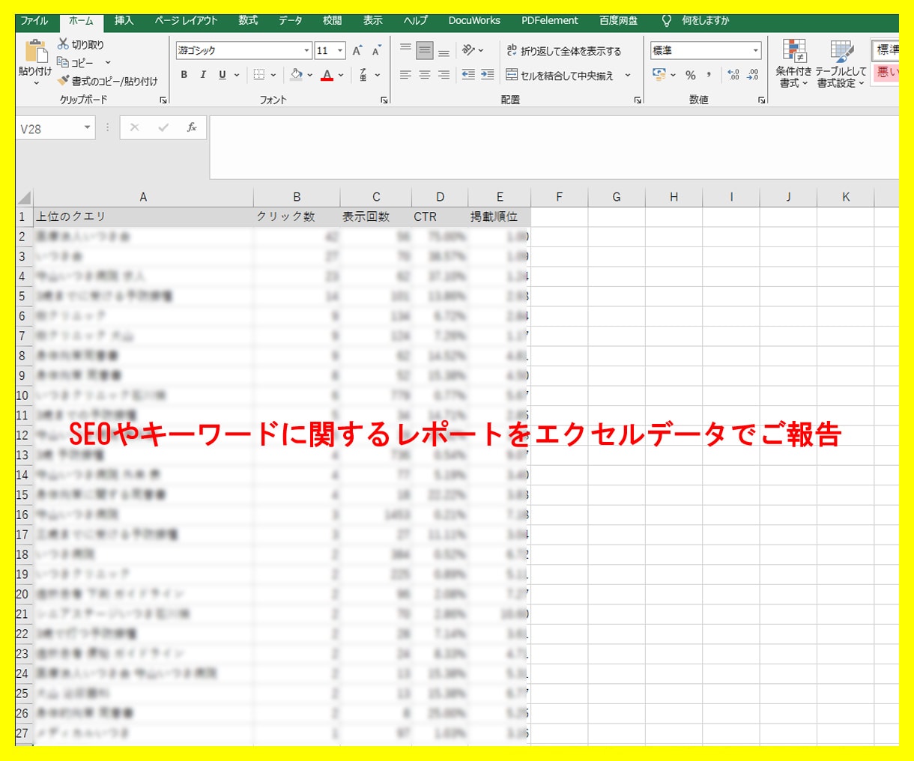Image resolution: width=914 pixels, height=761 pixels.
Task: Open Conditional Formatting (条件付き書式)
Action: pyautogui.click(x=793, y=64)
